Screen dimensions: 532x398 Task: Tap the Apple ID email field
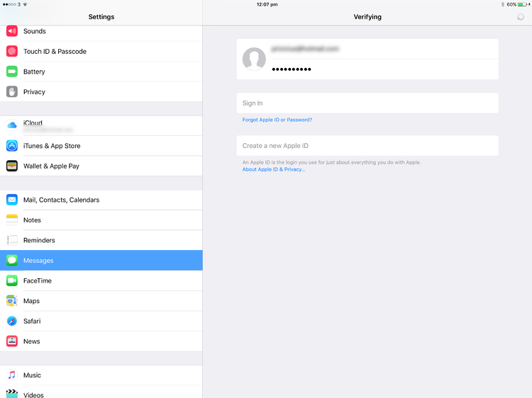[384, 49]
